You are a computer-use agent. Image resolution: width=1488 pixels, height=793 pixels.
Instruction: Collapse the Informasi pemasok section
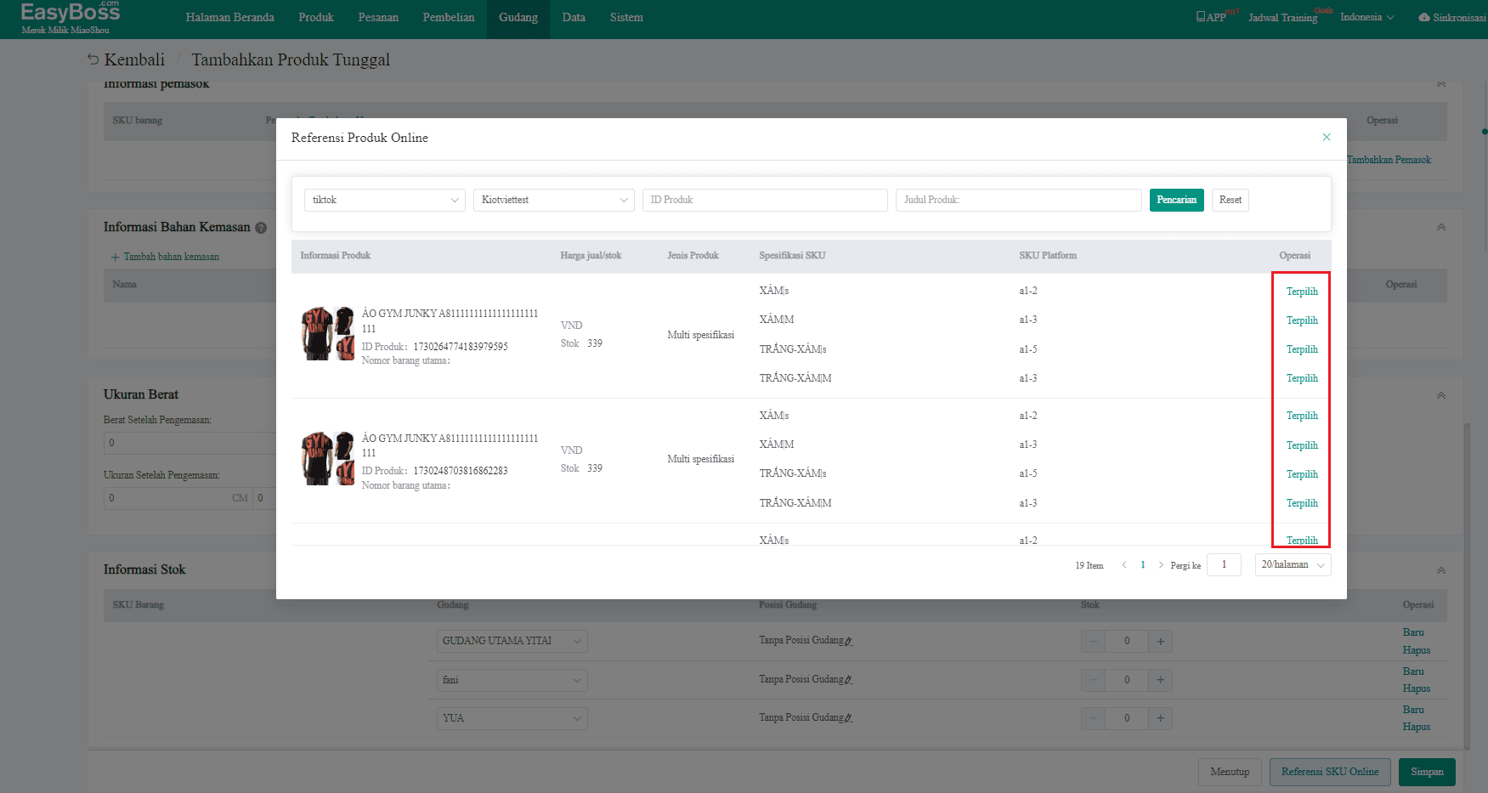[1441, 84]
